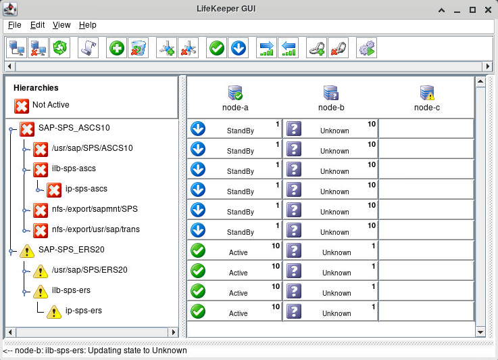Click the Unknown text in /usr/sap/SPS/ERS20 row

337,273
